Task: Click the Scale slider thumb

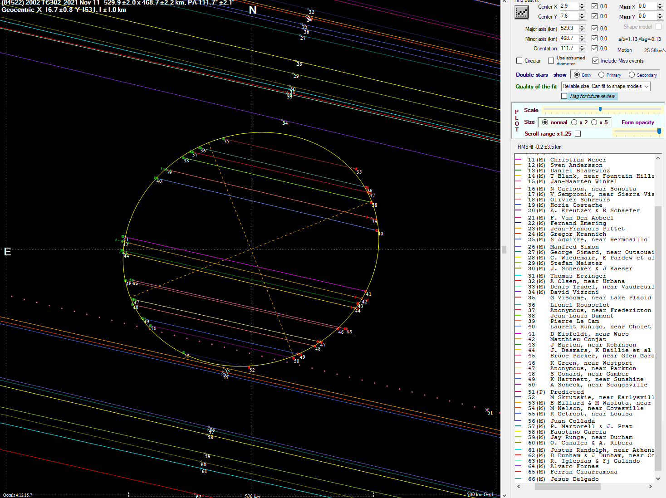Action: tap(600, 109)
